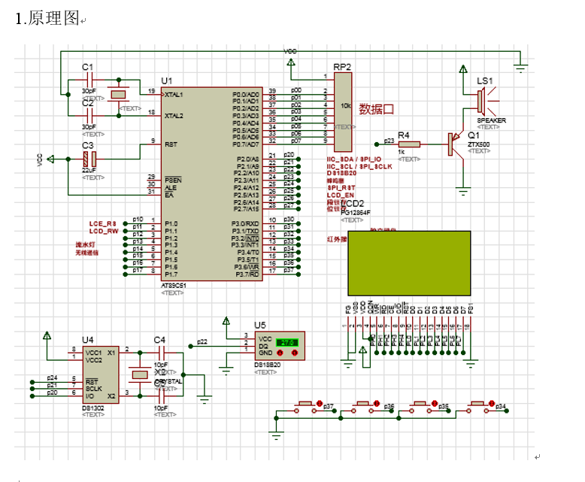Select the DS18B20 sensor U5 body
The height and width of the screenshot is (482, 585).
point(280,346)
